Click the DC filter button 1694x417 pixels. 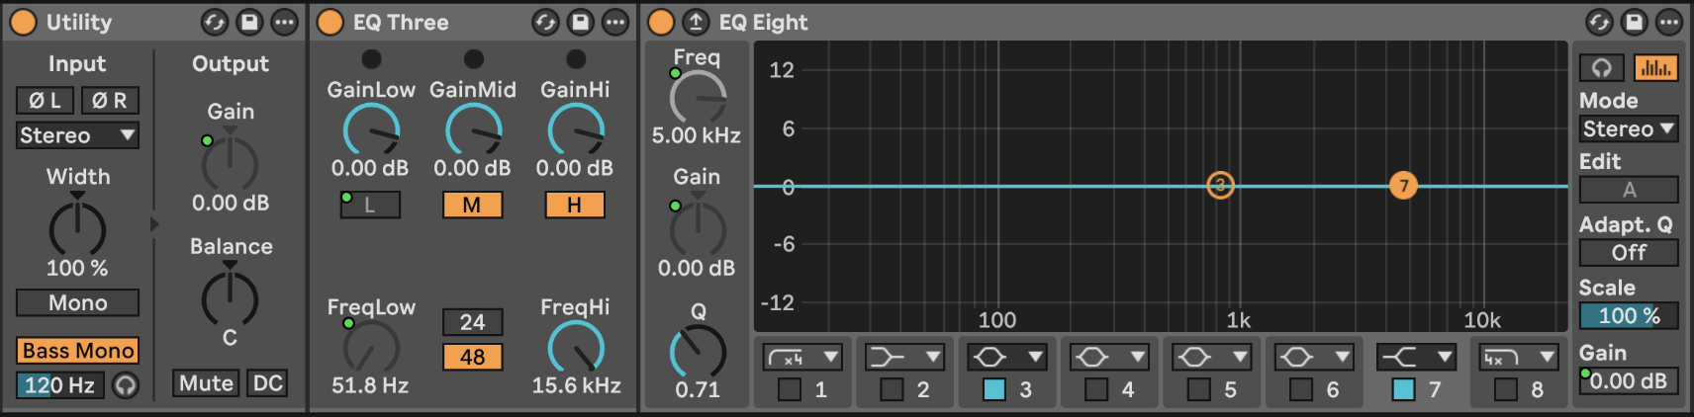(267, 383)
